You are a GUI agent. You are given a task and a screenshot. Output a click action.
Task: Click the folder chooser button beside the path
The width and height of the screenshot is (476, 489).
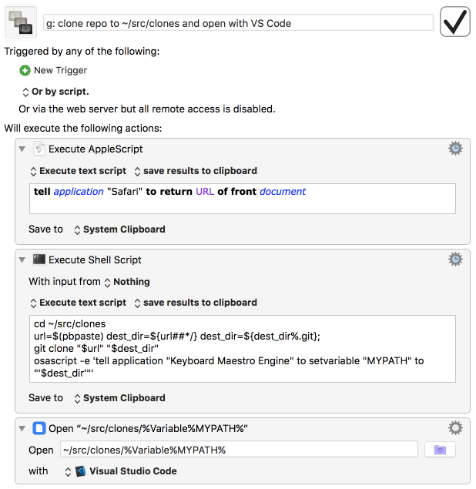(440, 450)
